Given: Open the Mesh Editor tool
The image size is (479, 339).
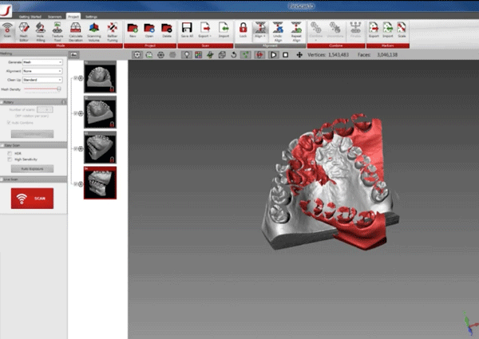Looking at the screenshot, I should (23, 31).
